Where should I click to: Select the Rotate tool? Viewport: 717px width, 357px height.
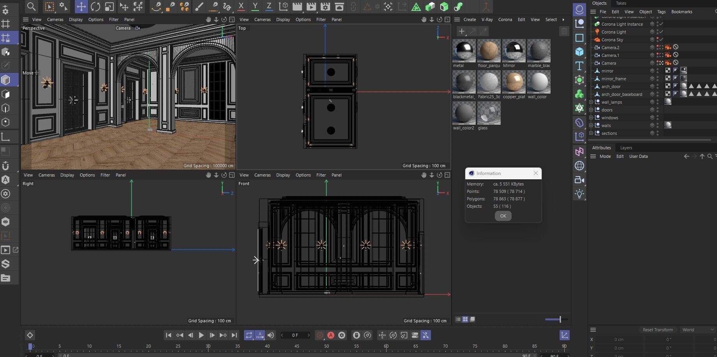point(95,6)
